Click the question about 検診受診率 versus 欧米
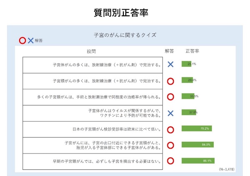250x176 pixels. click(120, 129)
